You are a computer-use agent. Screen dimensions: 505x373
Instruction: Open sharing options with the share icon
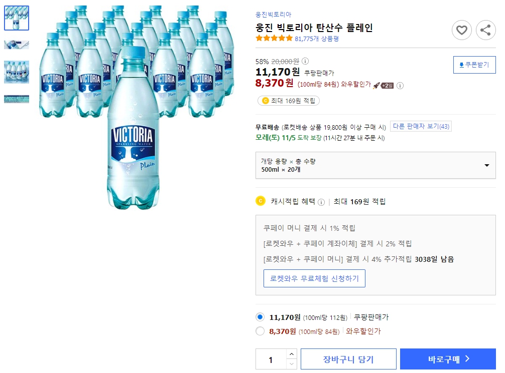click(x=485, y=30)
